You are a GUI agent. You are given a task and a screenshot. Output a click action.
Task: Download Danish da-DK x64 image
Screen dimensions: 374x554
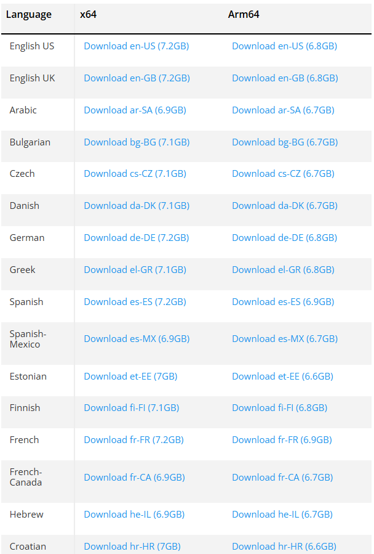137,206
